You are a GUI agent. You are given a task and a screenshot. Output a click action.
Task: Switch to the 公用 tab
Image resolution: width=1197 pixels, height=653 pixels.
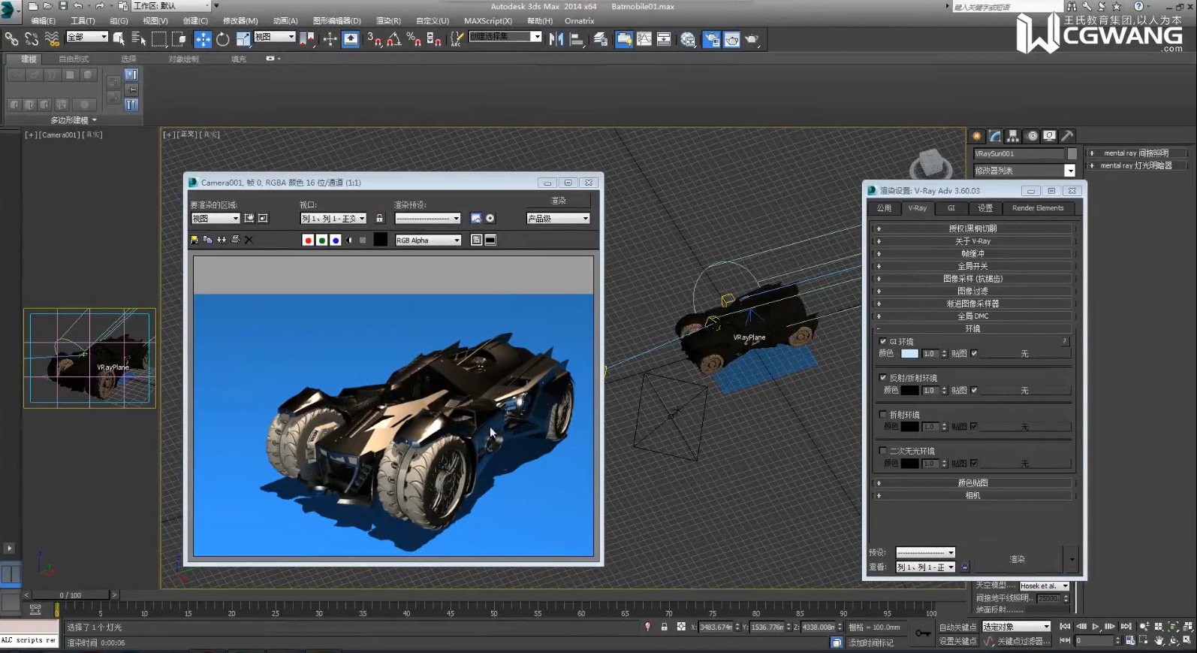884,208
